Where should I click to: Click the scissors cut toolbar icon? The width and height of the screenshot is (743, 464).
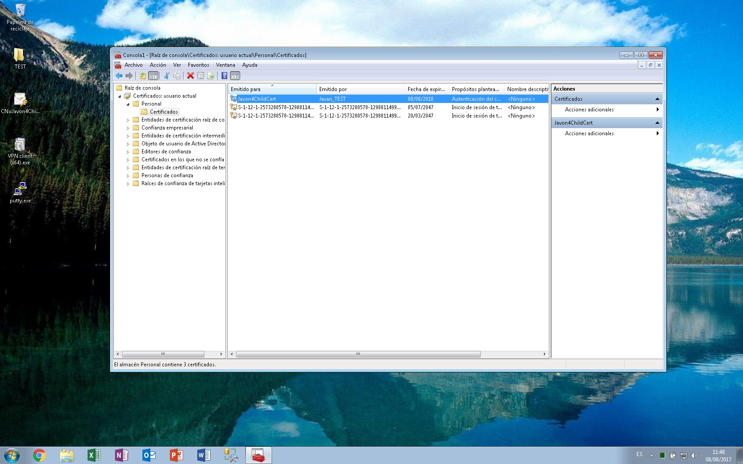(167, 76)
